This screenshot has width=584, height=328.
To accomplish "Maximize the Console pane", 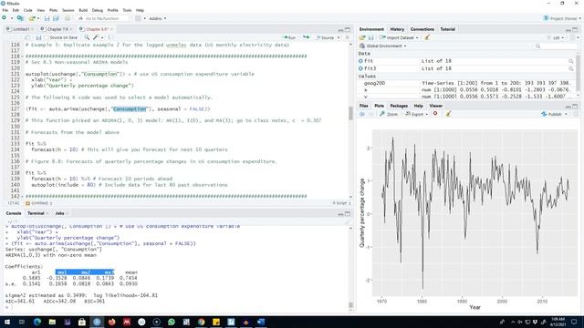I will tap(348, 213).
